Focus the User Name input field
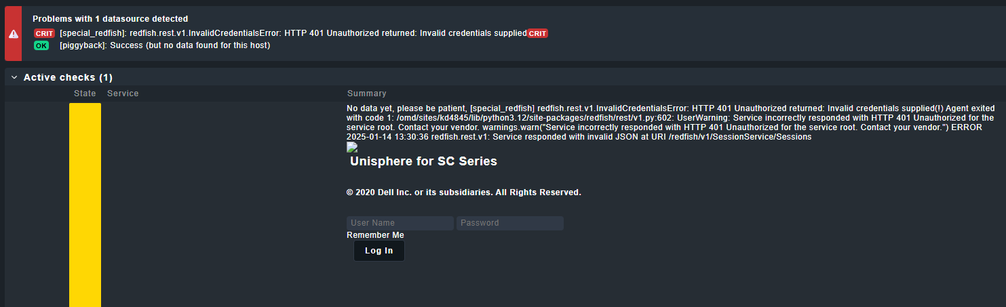The image size is (1006, 307). click(x=400, y=223)
